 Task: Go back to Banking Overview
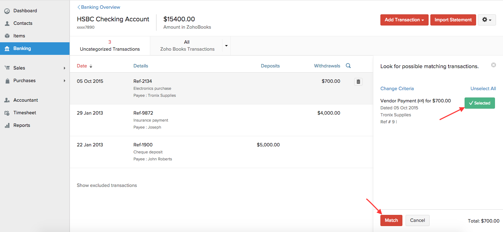99,7
